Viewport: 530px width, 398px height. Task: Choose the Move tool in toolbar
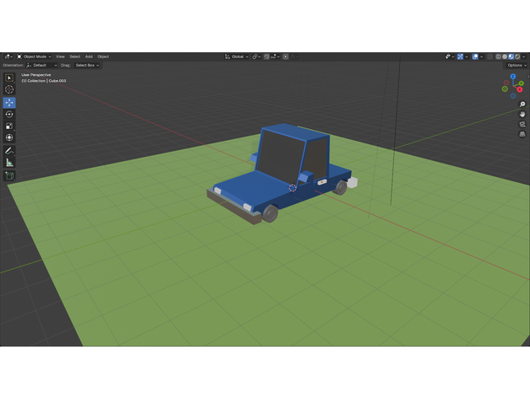9,103
